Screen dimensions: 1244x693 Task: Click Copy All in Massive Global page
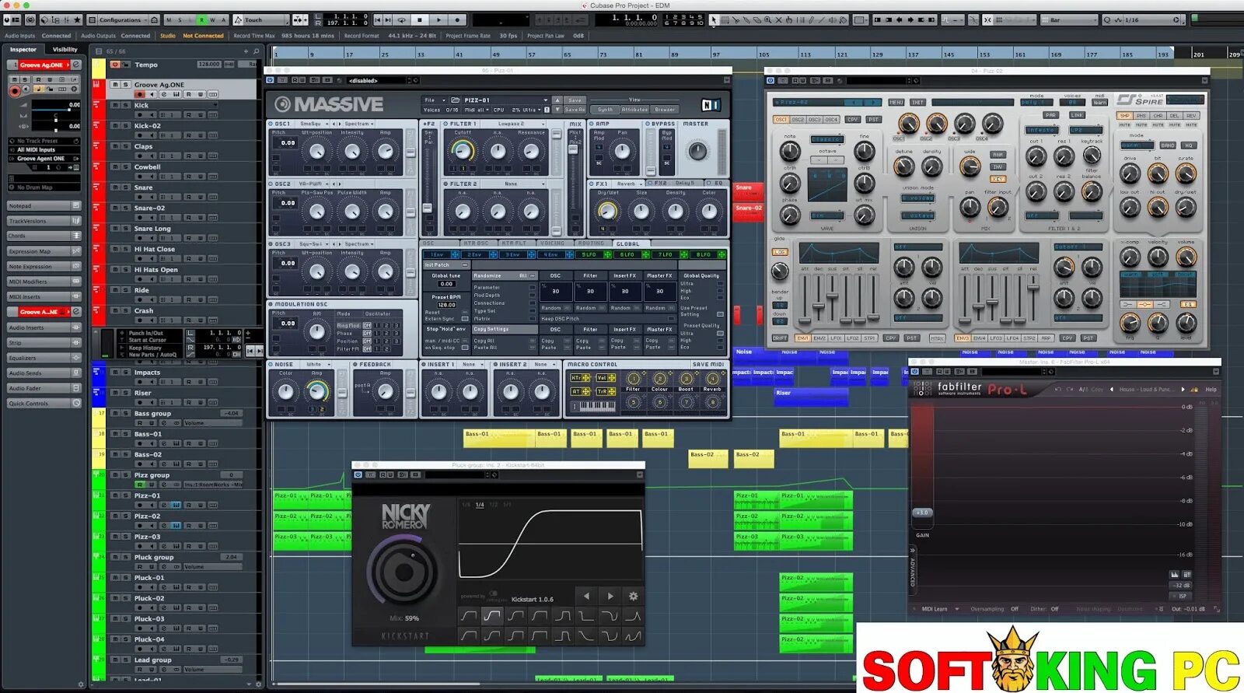(x=484, y=341)
